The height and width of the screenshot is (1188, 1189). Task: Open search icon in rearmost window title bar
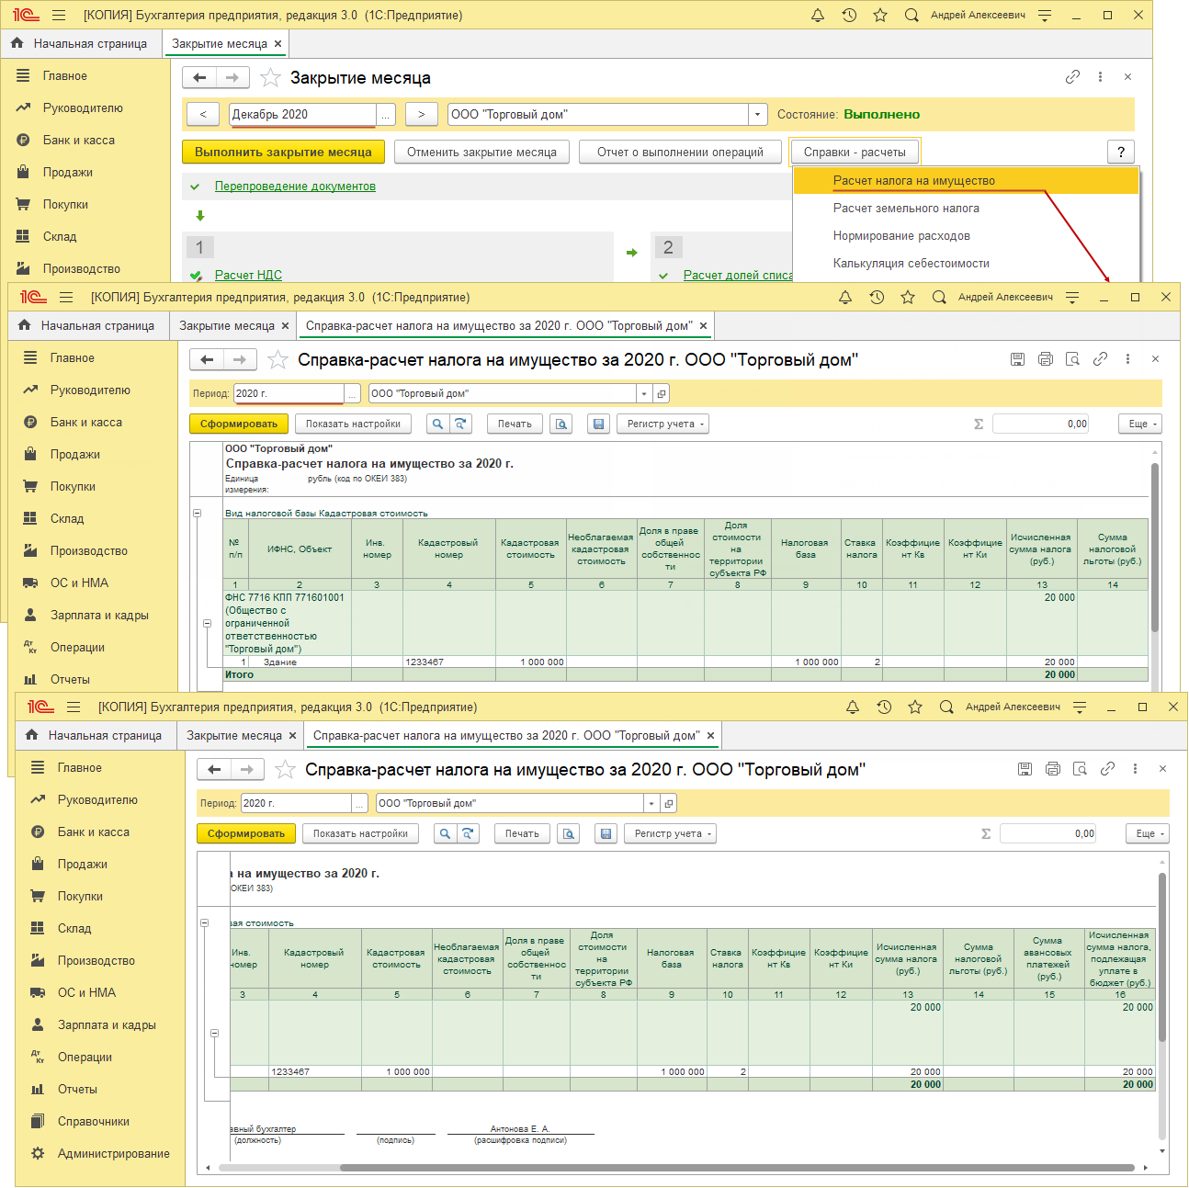(912, 16)
